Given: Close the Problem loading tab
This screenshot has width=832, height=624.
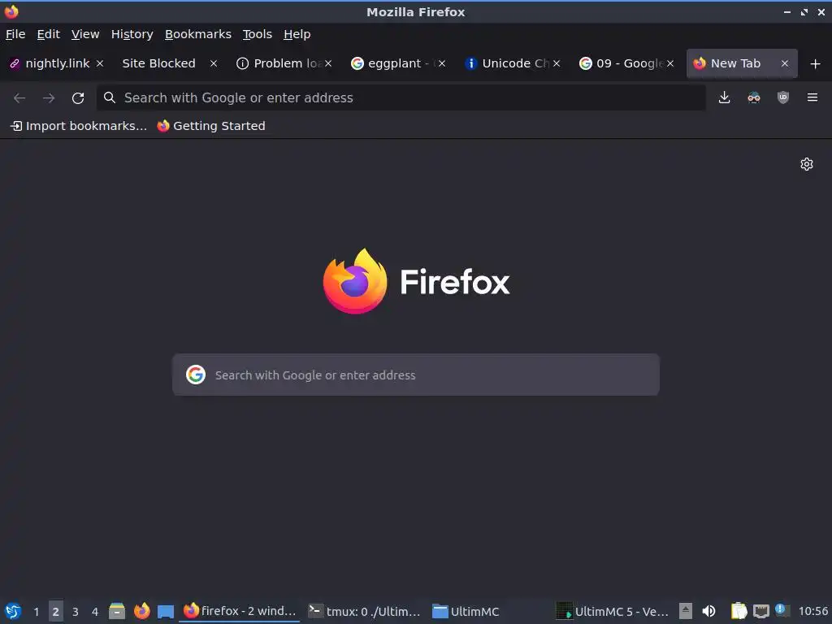Looking at the screenshot, I should (x=328, y=63).
